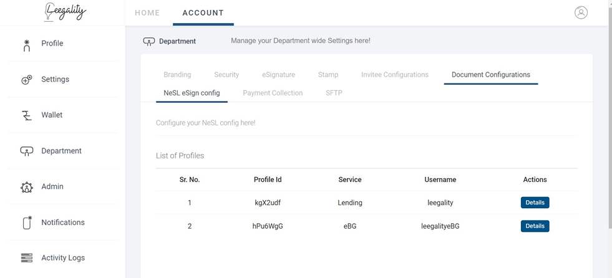This screenshot has height=278, width=612.
Task: View Details for the eBG profile
Action: [x=535, y=226]
